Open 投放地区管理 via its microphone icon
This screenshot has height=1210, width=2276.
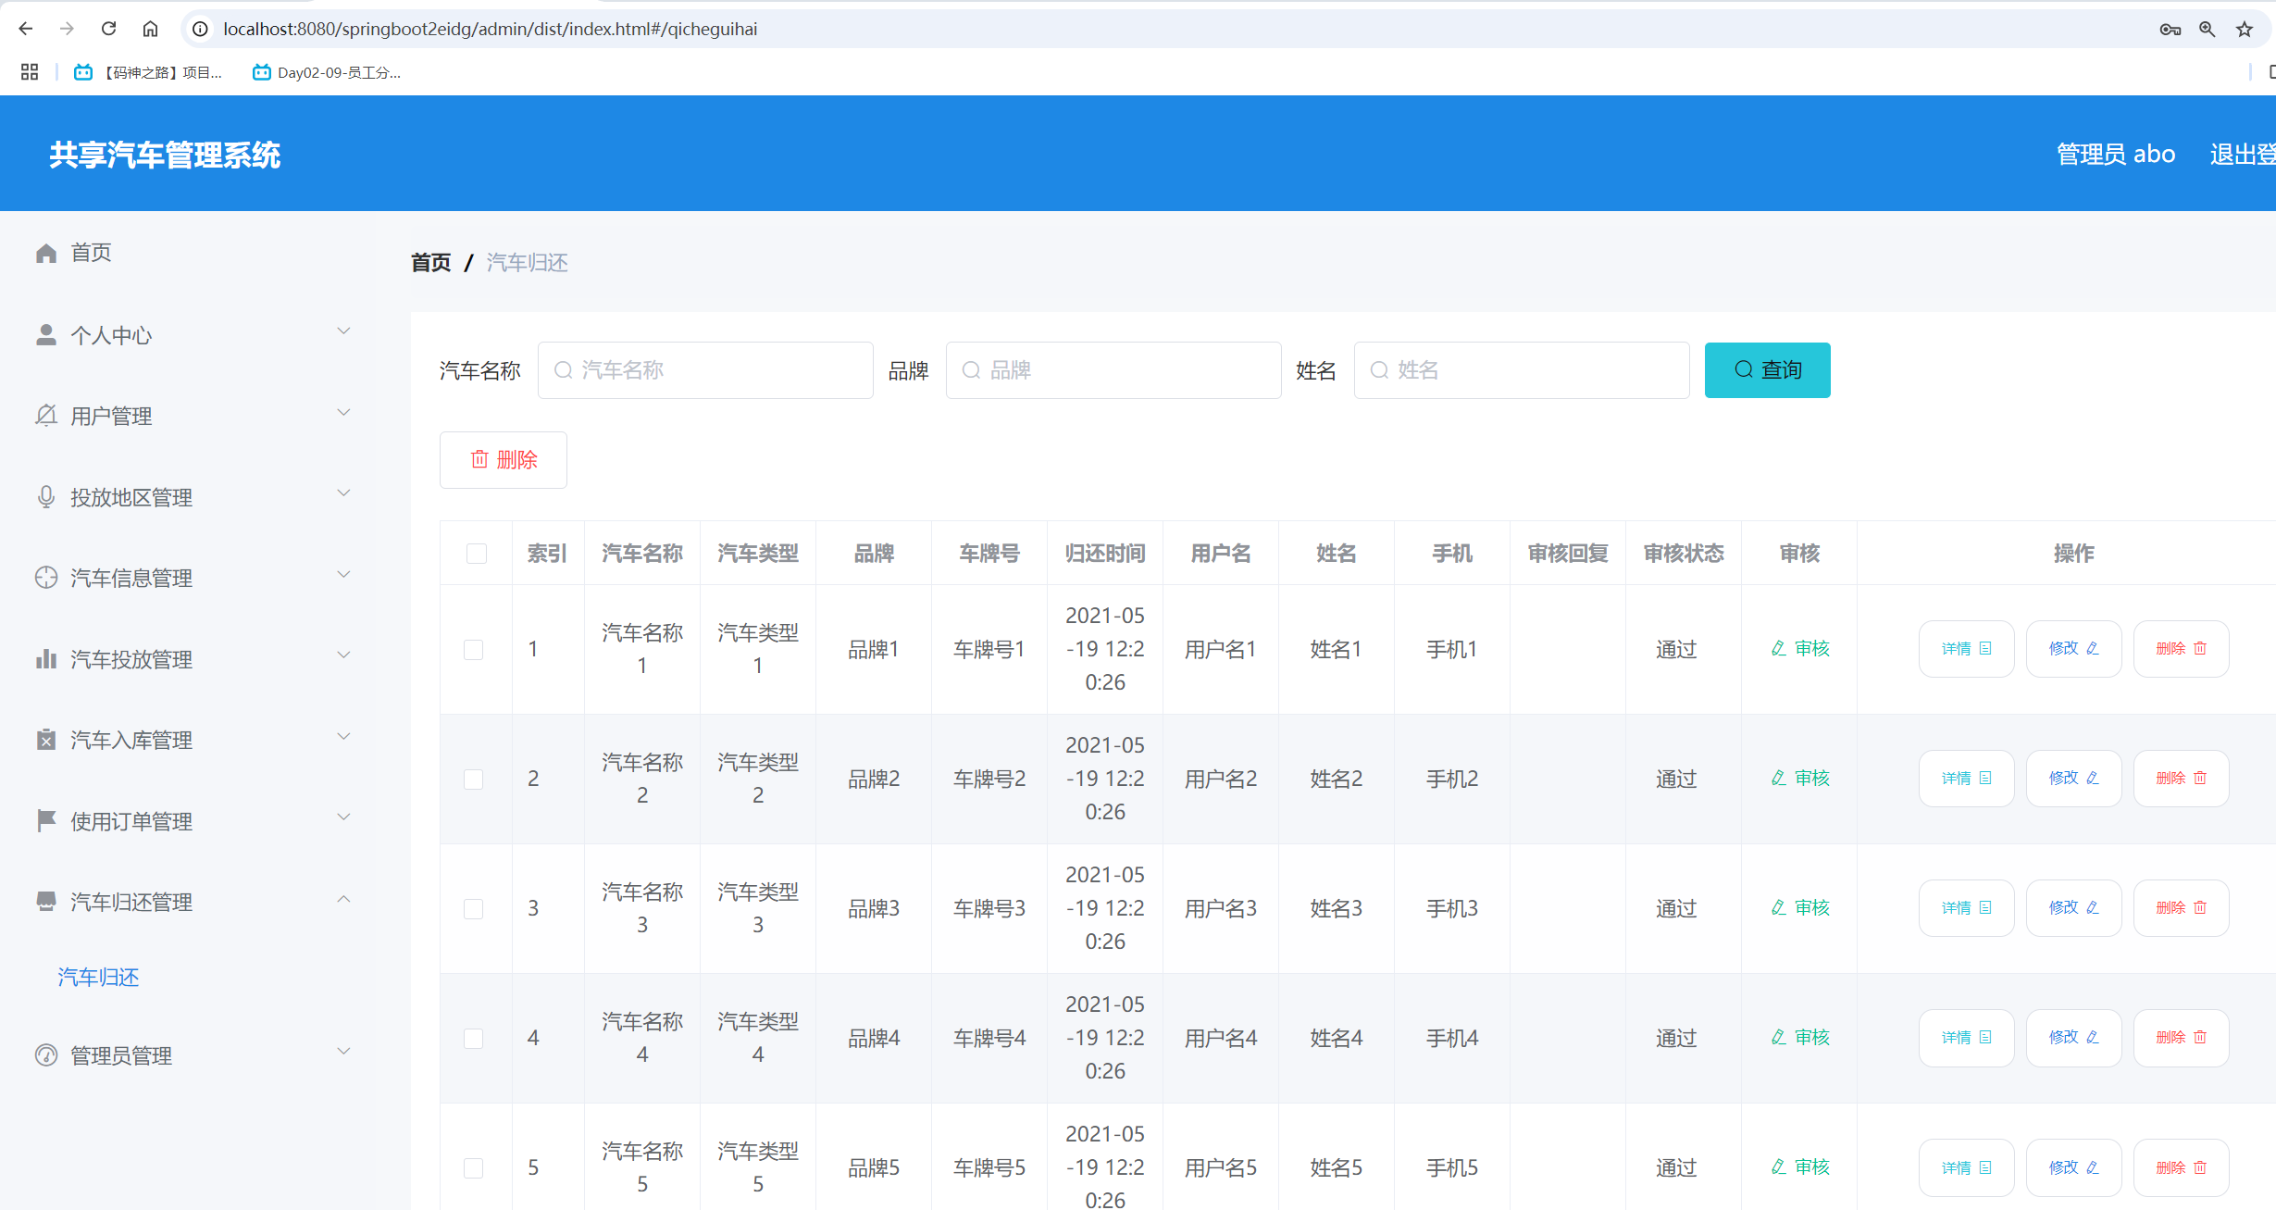pyautogui.click(x=46, y=496)
